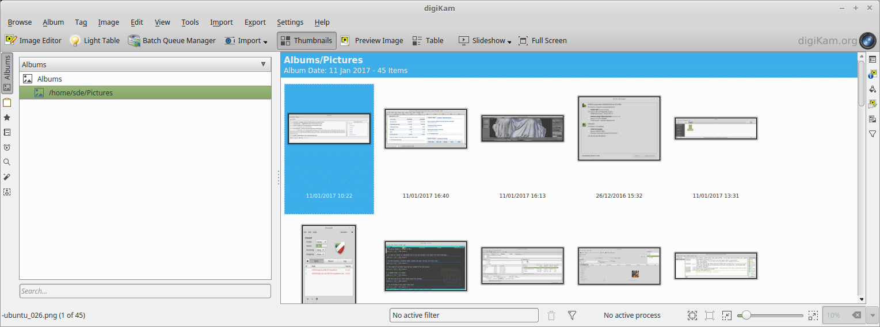Open the star Labels sidebar tab
880x327 pixels.
pos(7,117)
